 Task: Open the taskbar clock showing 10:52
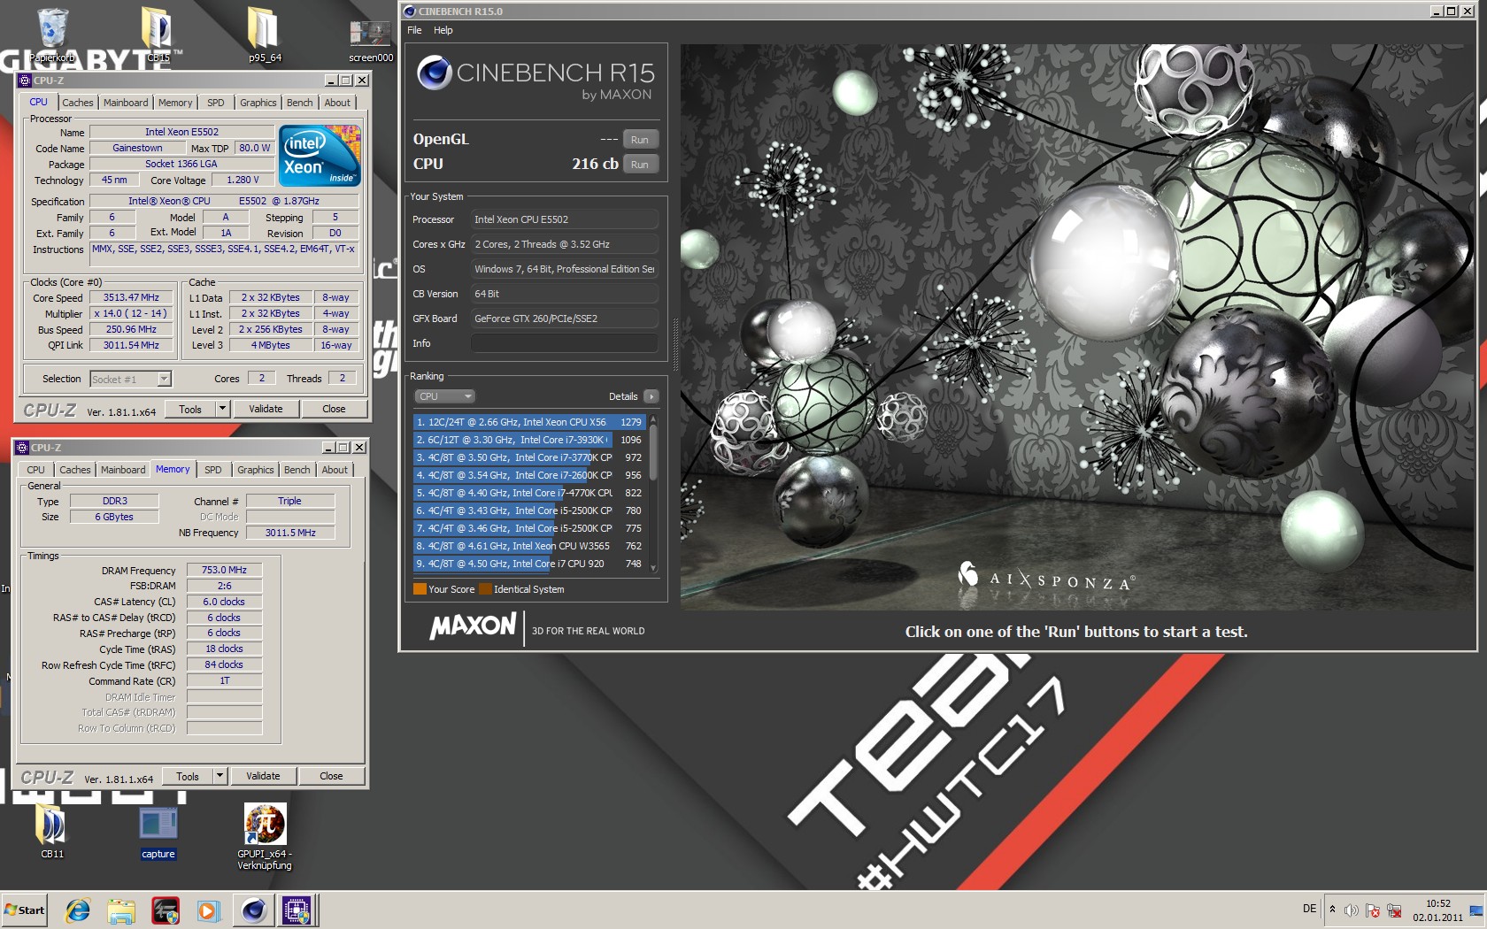[1437, 910]
